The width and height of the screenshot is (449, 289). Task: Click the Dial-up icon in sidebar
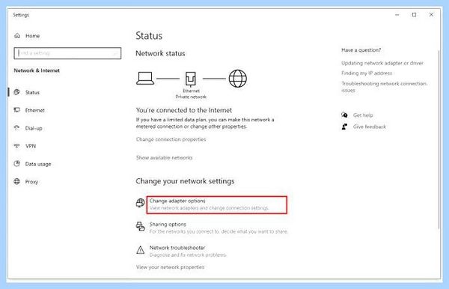(17, 128)
